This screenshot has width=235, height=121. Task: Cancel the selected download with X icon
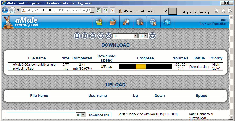click(108, 36)
